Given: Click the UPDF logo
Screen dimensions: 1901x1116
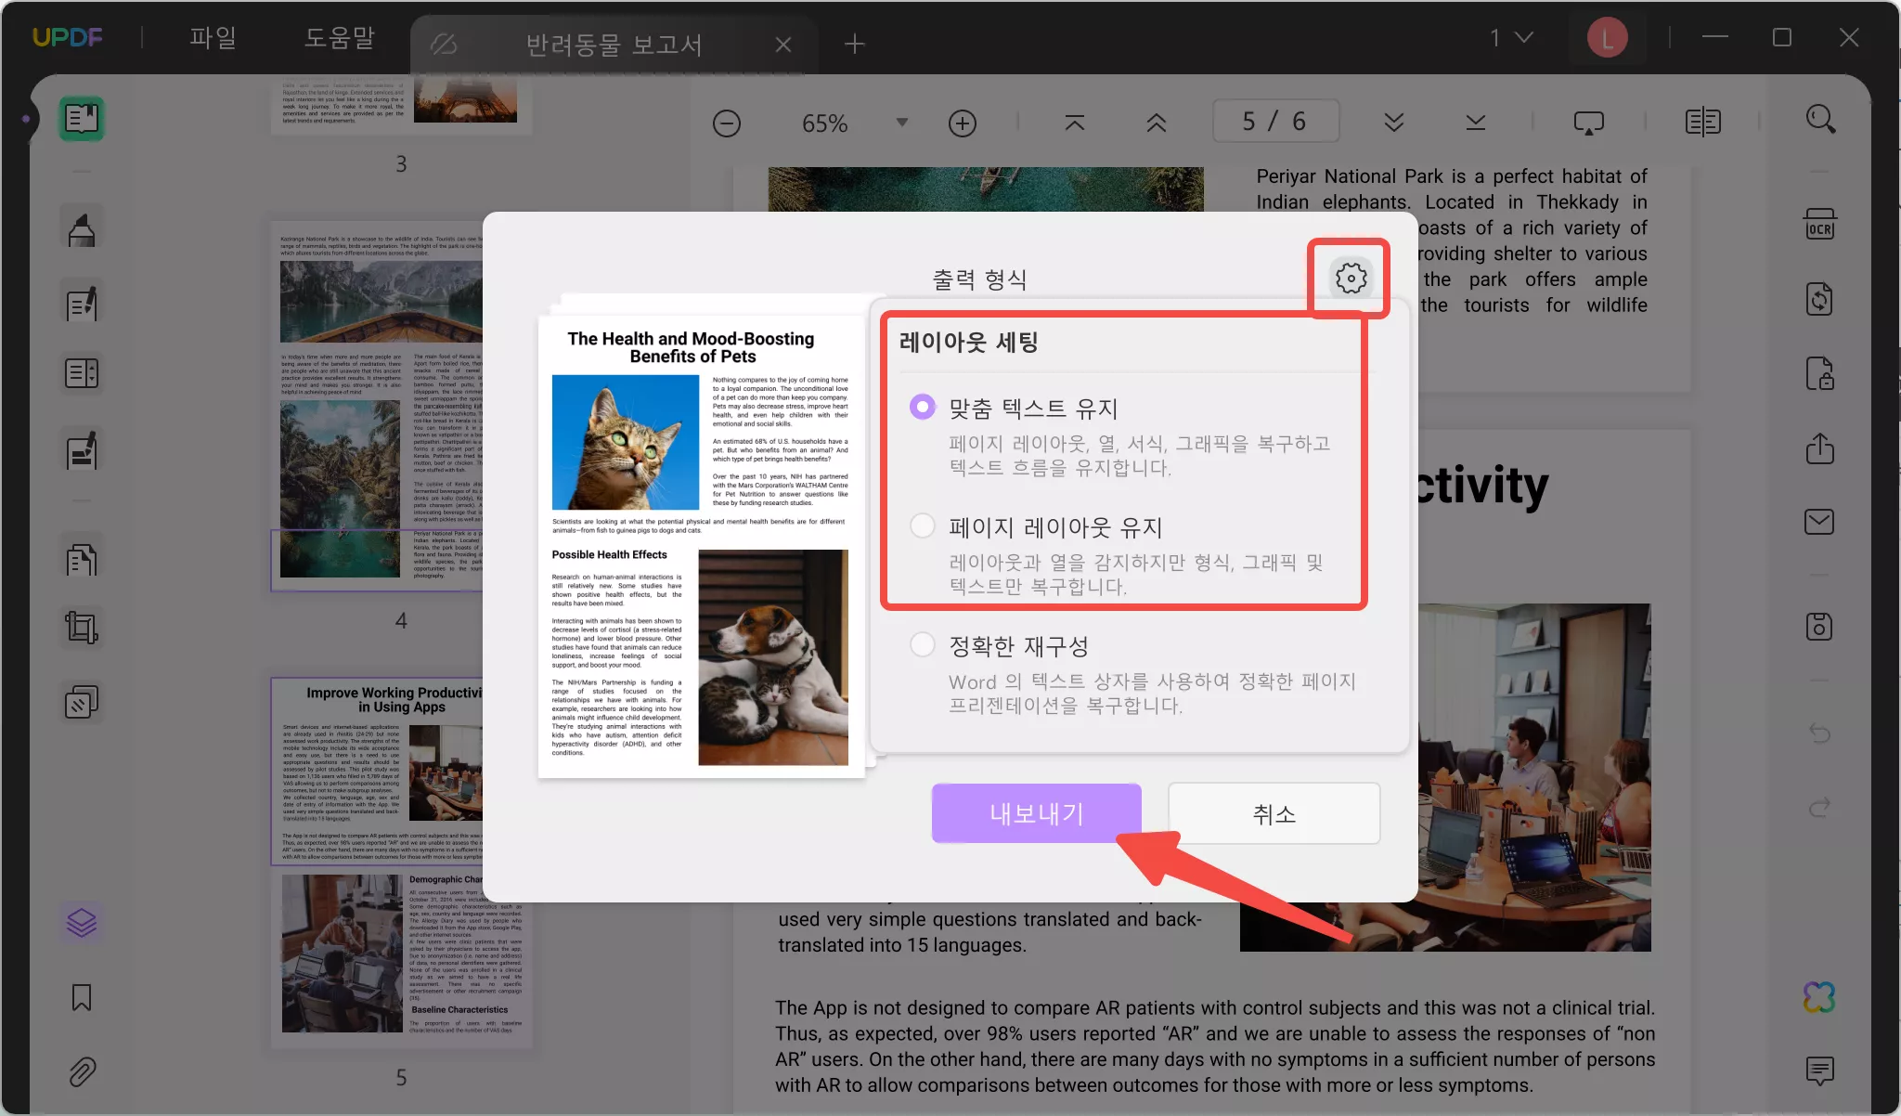Looking at the screenshot, I should coord(68,38).
